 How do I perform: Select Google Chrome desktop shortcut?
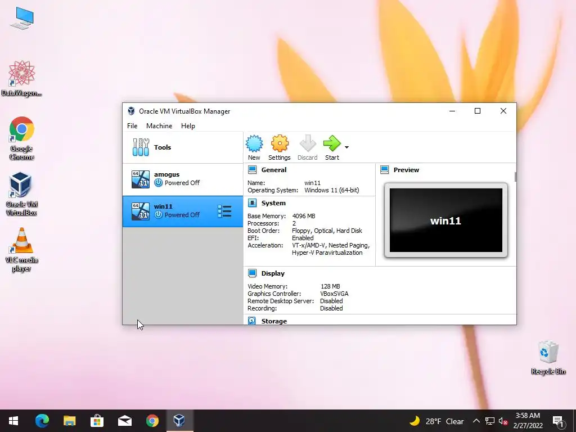(x=22, y=138)
